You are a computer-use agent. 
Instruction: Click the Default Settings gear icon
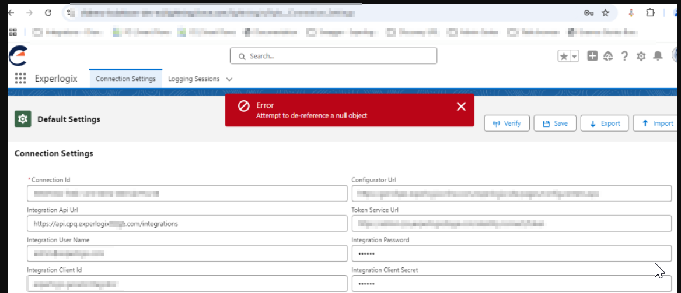pos(23,119)
